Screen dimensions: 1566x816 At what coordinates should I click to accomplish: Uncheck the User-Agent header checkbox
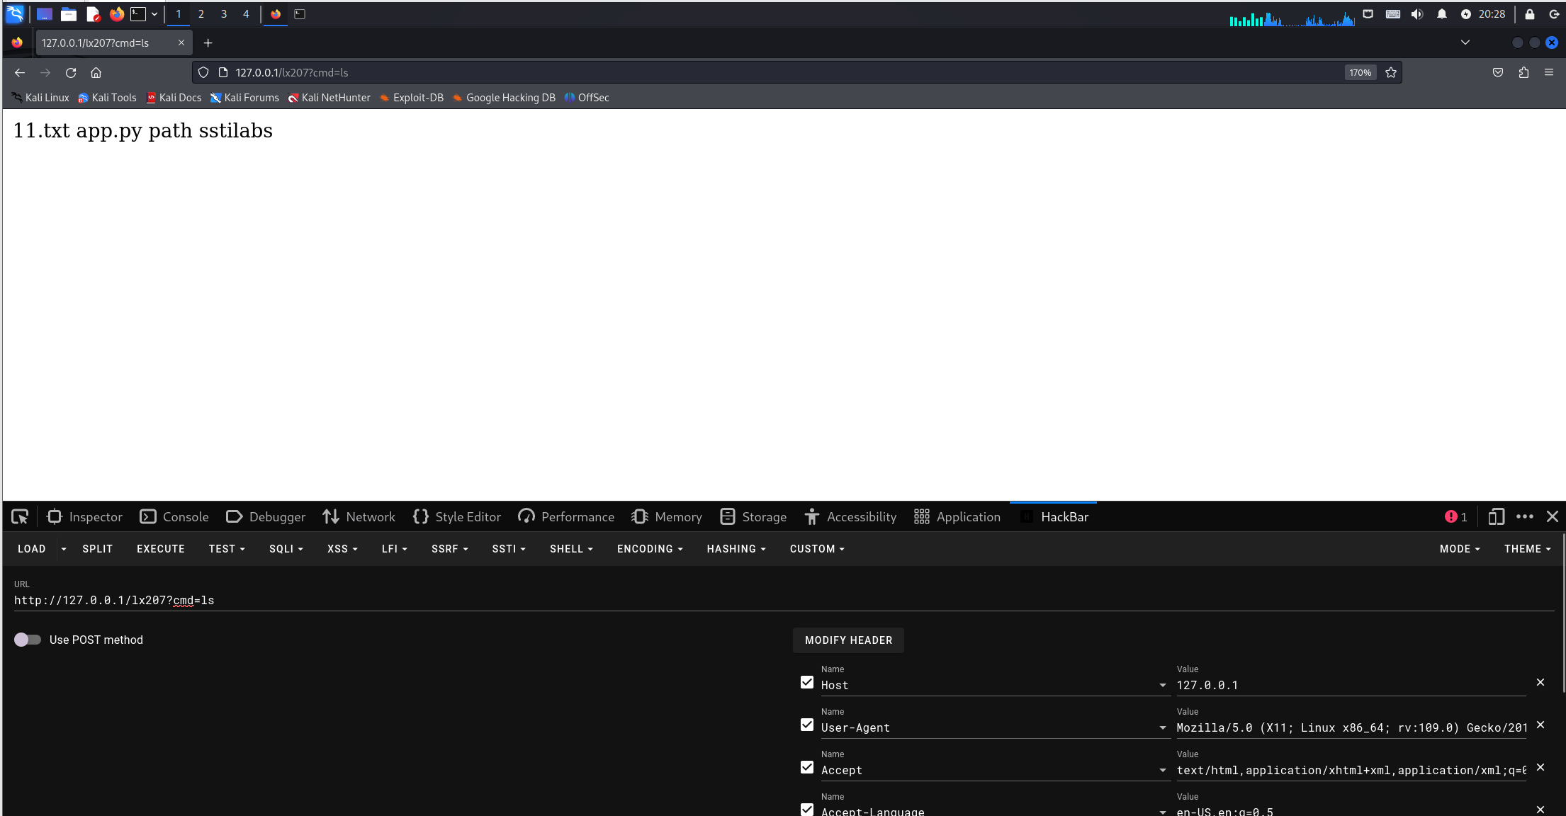(x=807, y=725)
